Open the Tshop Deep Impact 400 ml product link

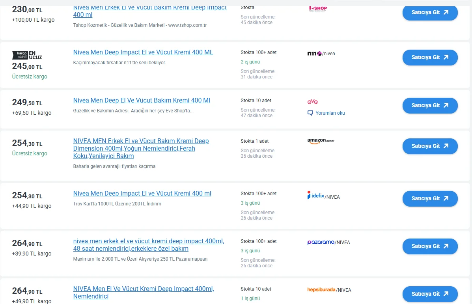[149, 11]
